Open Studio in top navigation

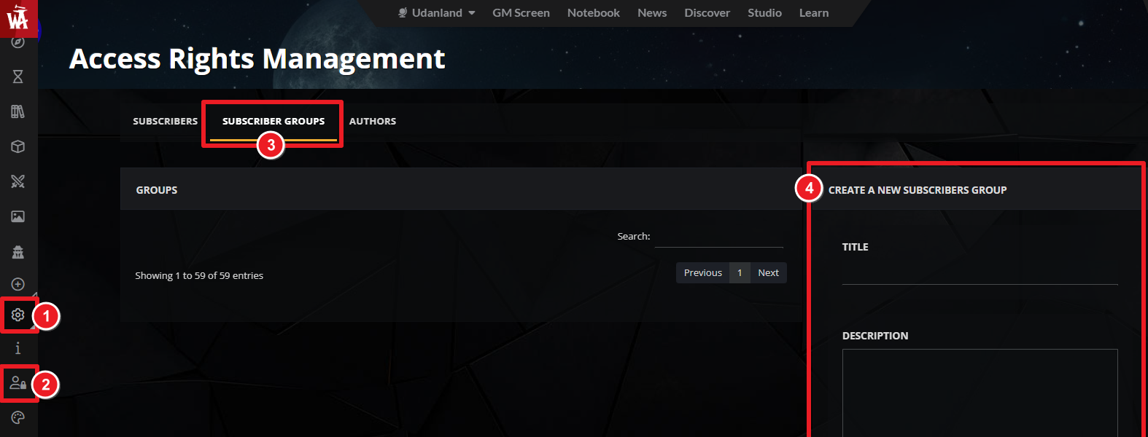764,13
